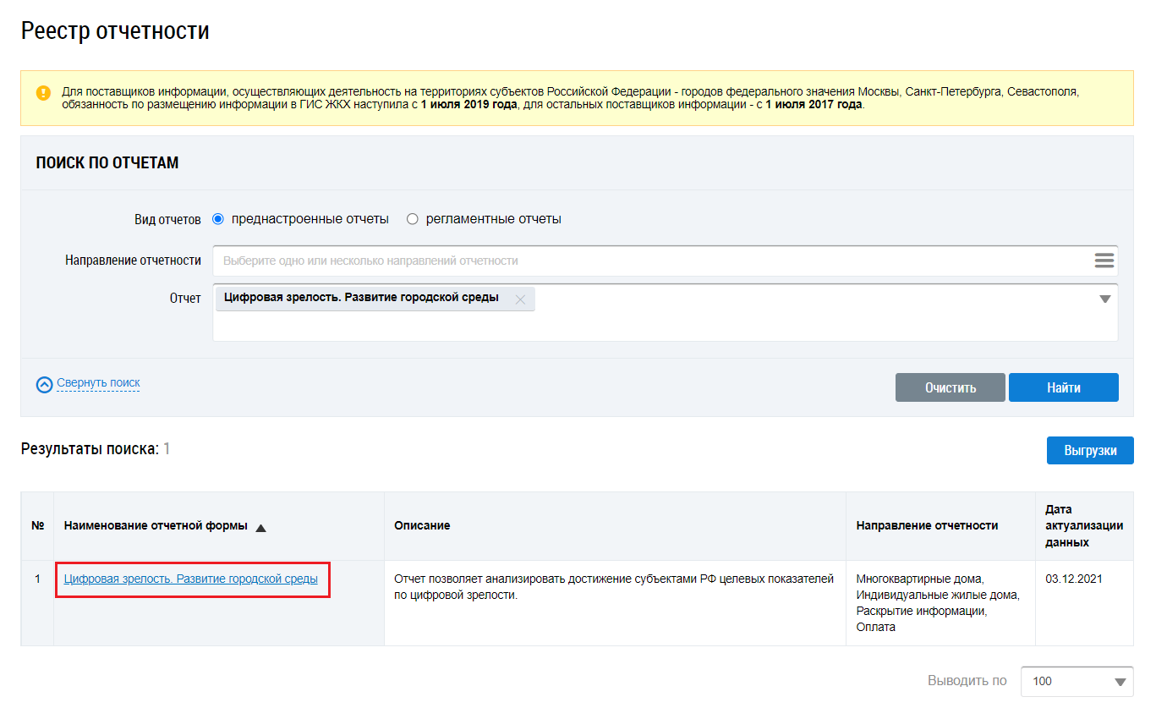Select the 'регламентные отчеты' radio button
1156x719 pixels.
413,219
